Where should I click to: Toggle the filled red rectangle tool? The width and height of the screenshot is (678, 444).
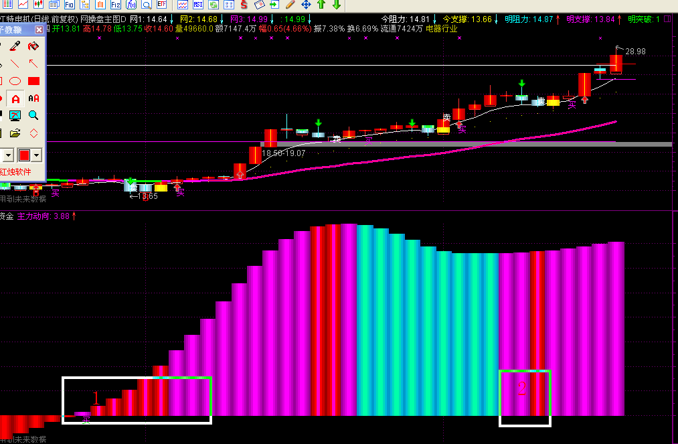tap(33, 81)
